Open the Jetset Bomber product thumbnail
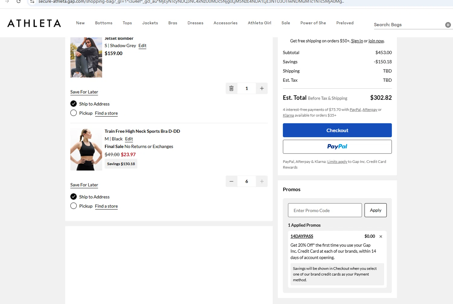The image size is (453, 304). click(x=86, y=57)
